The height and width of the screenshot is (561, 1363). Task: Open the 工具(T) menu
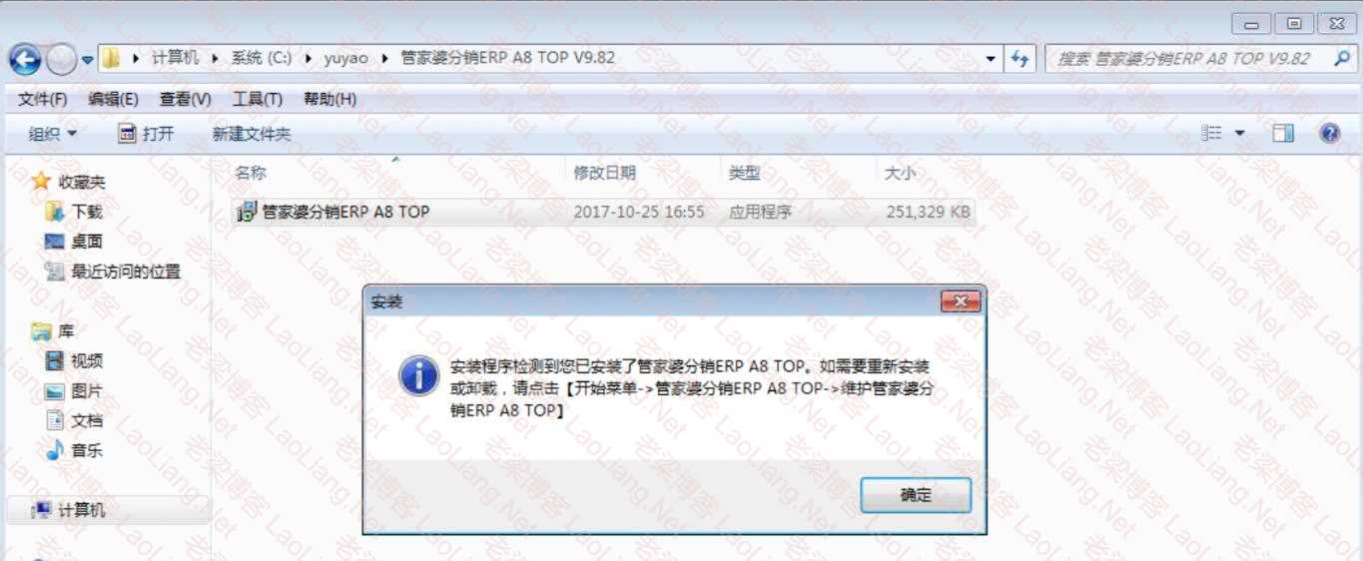click(258, 99)
